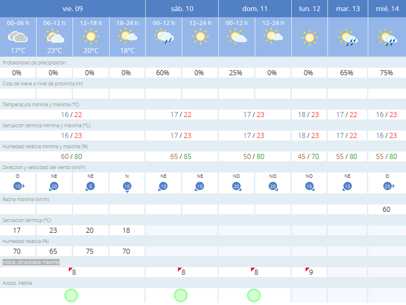The height and width of the screenshot is (305, 406).
Task: Select the sáb. 10 day header
Action: coord(182,8)
